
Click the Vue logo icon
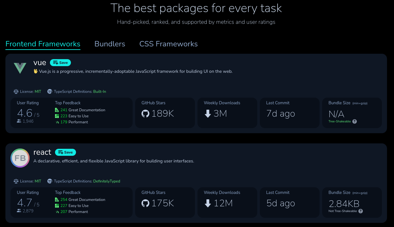click(20, 67)
